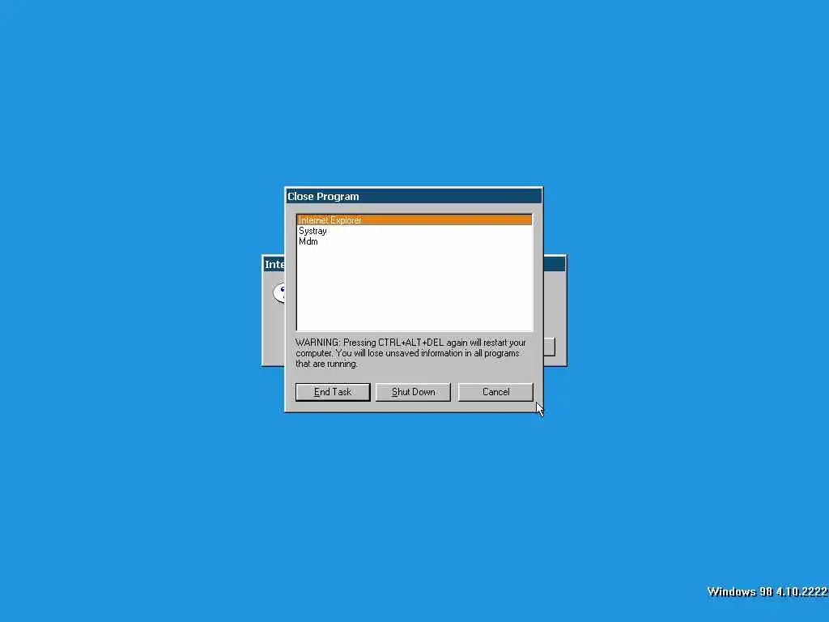Screen dimensions: 829x622
Task: Click the partially hidden button in background dialog
Action: [x=550, y=347]
